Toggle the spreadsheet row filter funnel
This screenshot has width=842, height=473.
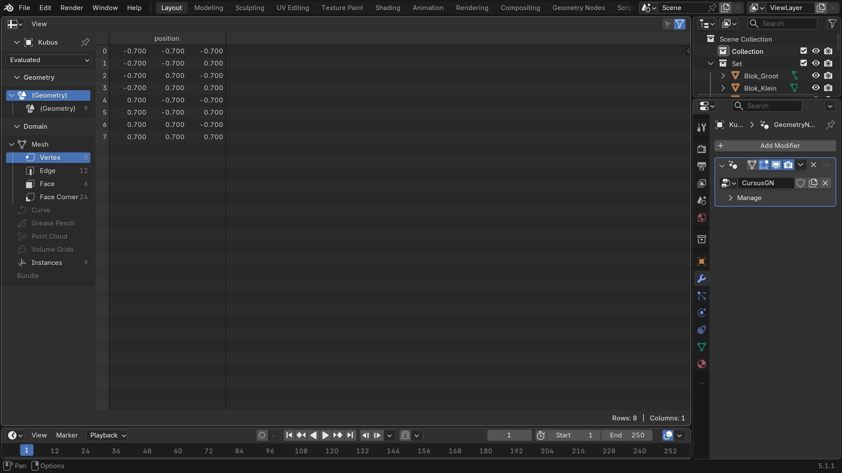pyautogui.click(x=679, y=24)
